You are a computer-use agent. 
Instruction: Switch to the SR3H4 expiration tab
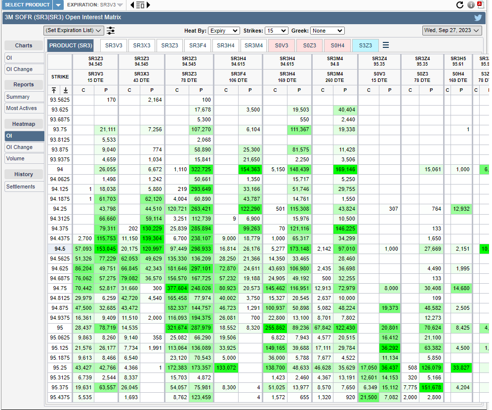pos(226,45)
